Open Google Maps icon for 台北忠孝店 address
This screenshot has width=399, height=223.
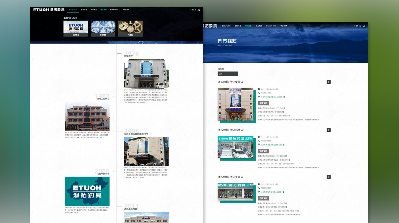[284, 145]
